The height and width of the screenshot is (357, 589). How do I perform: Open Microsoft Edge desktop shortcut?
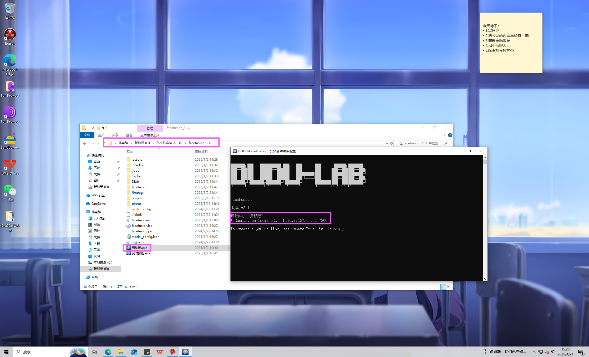click(10, 65)
